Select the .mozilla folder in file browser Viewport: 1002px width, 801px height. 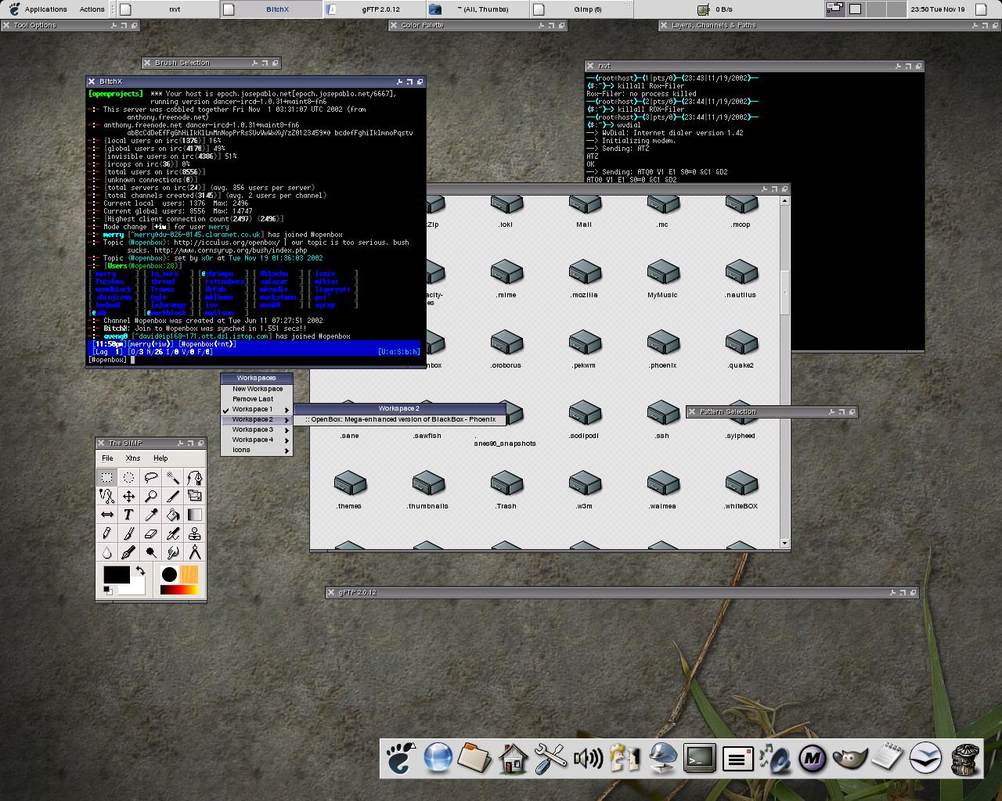click(584, 280)
